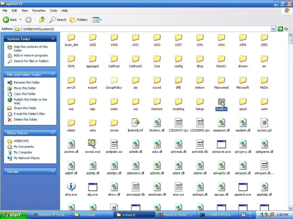Click inside the Address bar field

click(143, 29)
